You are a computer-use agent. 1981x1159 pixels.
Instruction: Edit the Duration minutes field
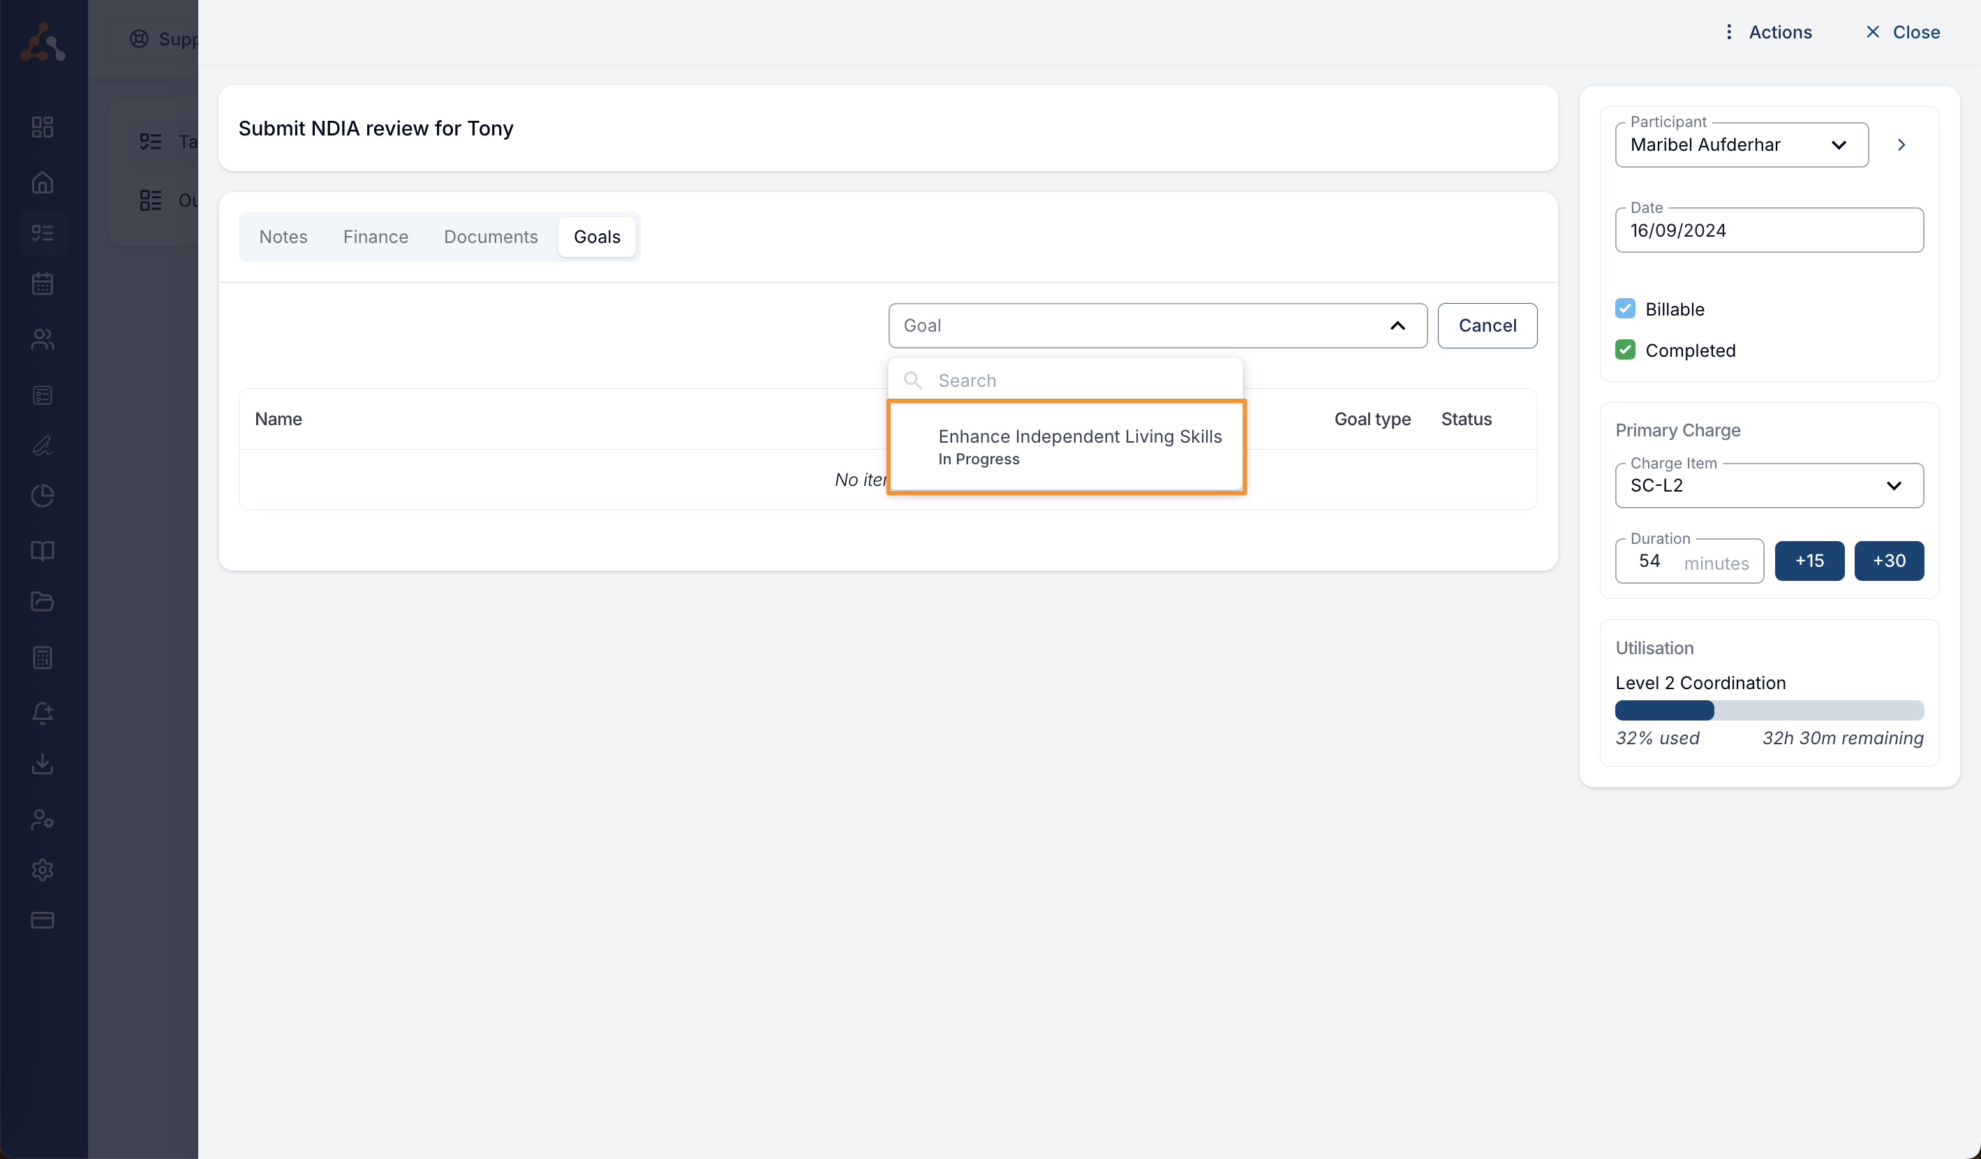click(1689, 561)
